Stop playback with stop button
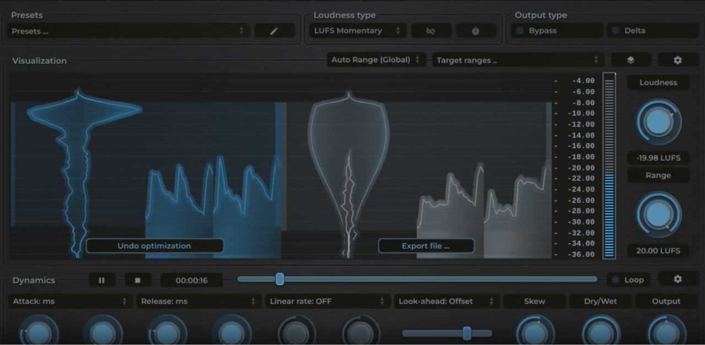The width and height of the screenshot is (705, 345). tap(138, 280)
